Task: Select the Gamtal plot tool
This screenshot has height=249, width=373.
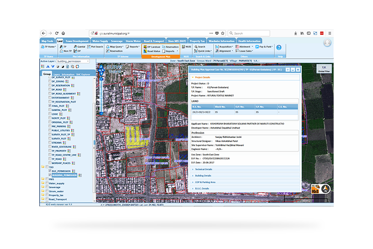Action: (x=80, y=47)
